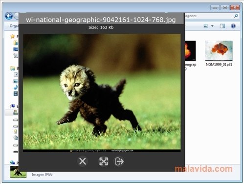Screen dimensions: 244x184
Task: Select the NGM1999_01p31 clownfish thumbnail
Action: pyautogui.click(x=219, y=50)
